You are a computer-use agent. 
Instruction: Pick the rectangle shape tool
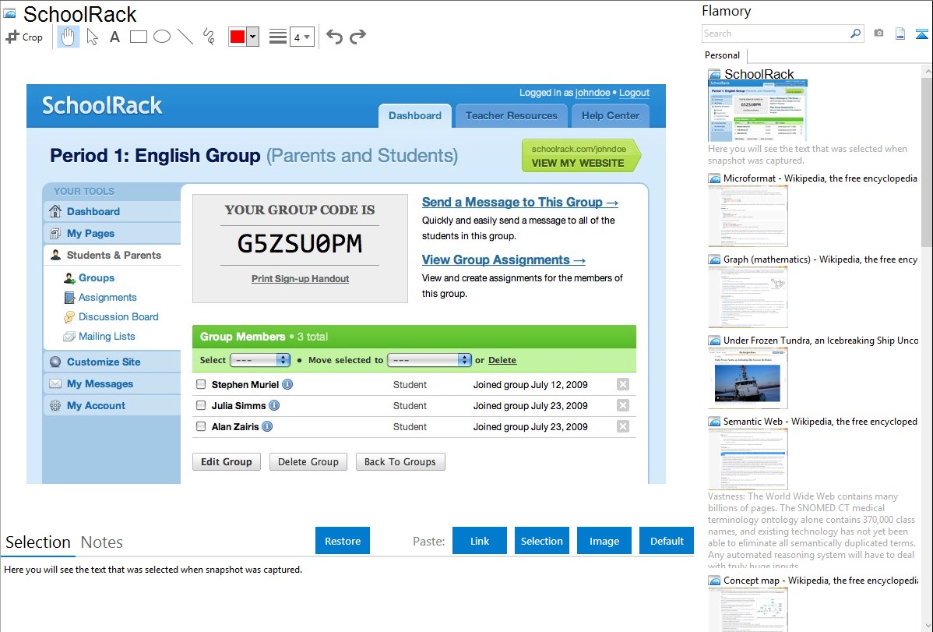139,37
